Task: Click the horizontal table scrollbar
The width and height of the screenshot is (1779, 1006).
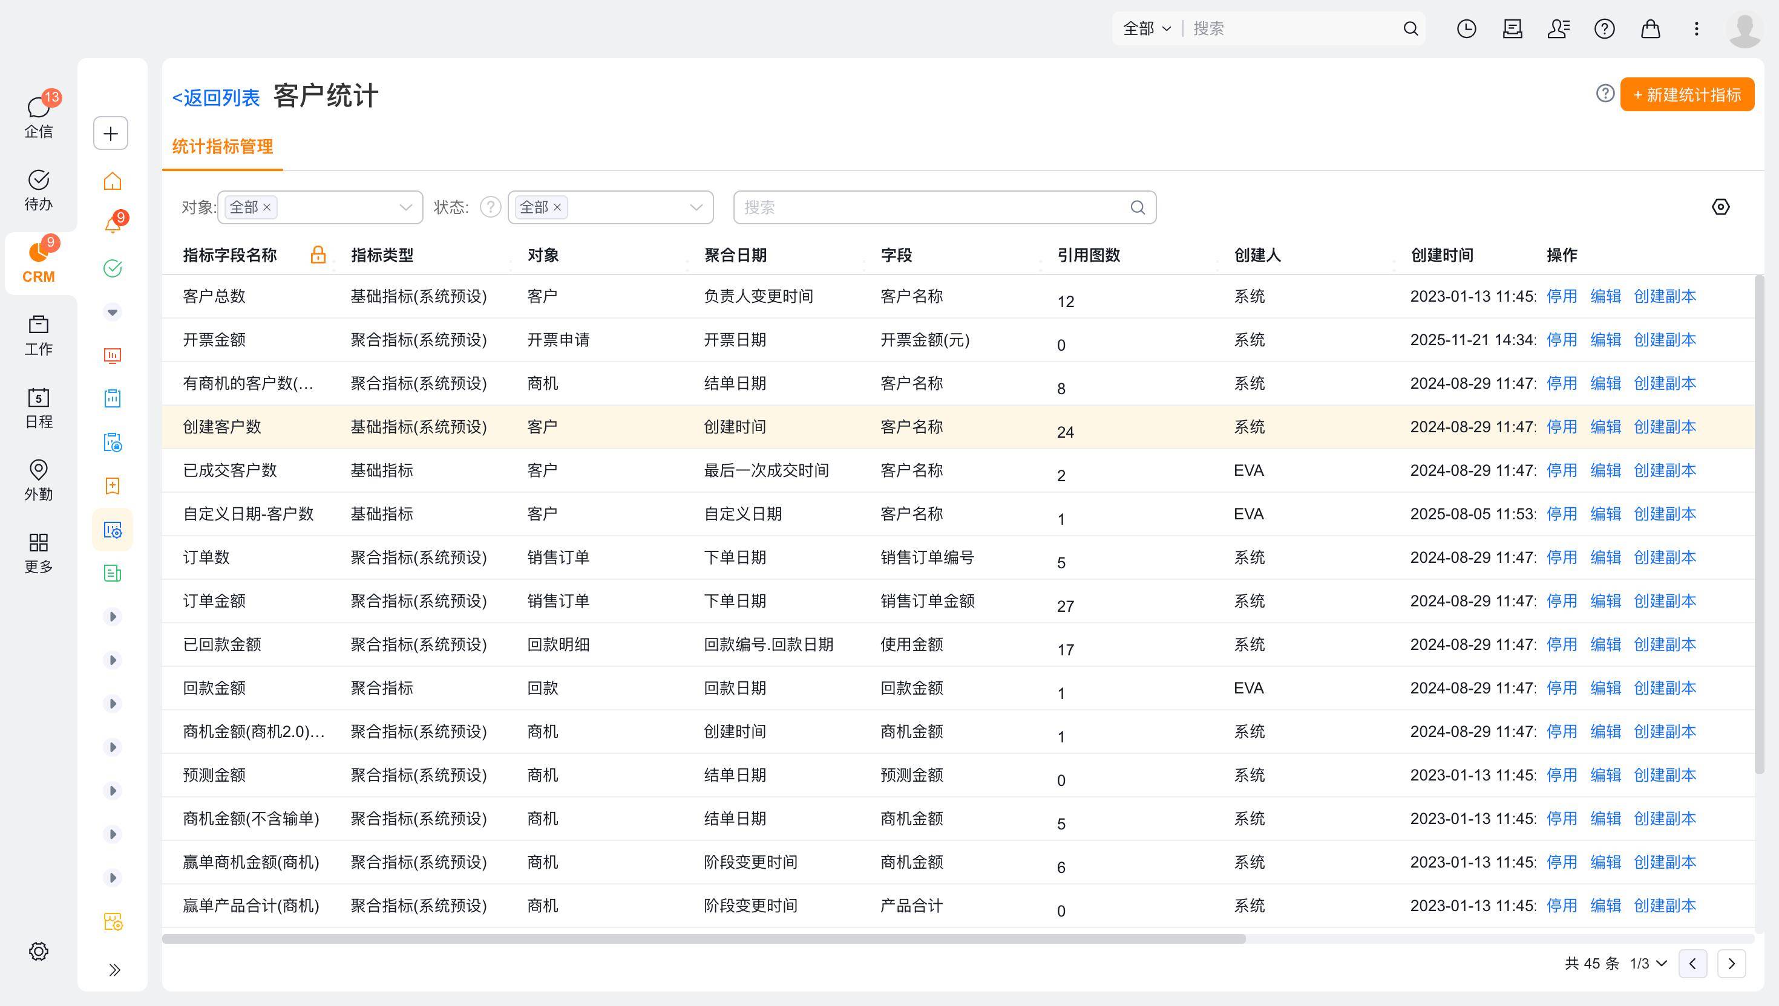Action: click(x=704, y=939)
